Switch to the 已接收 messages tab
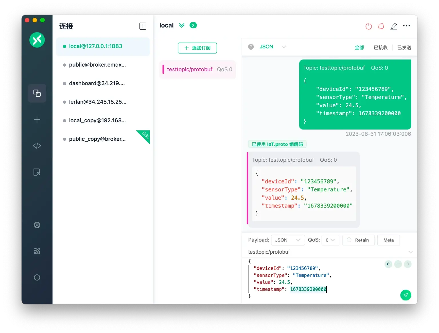 (380, 47)
